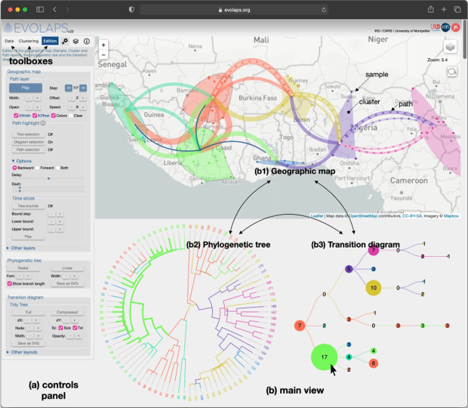Decrease the path layer Opacity
The height and width of the screenshot is (408, 468).
(x=29, y=107)
